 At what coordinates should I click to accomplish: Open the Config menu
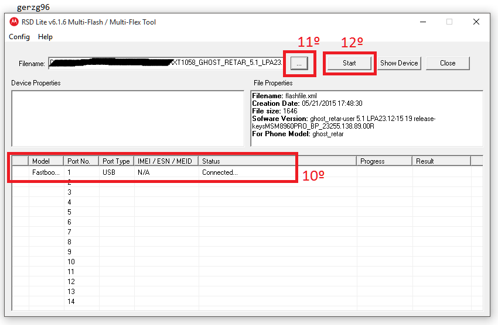click(x=19, y=37)
